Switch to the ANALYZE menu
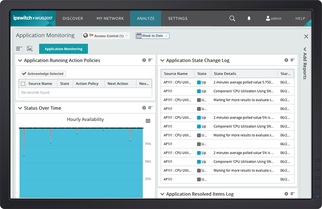Image resolution: width=322 pixels, height=209 pixels. click(x=145, y=18)
